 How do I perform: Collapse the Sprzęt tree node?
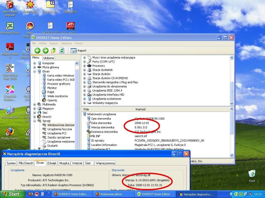[x=34, y=121]
